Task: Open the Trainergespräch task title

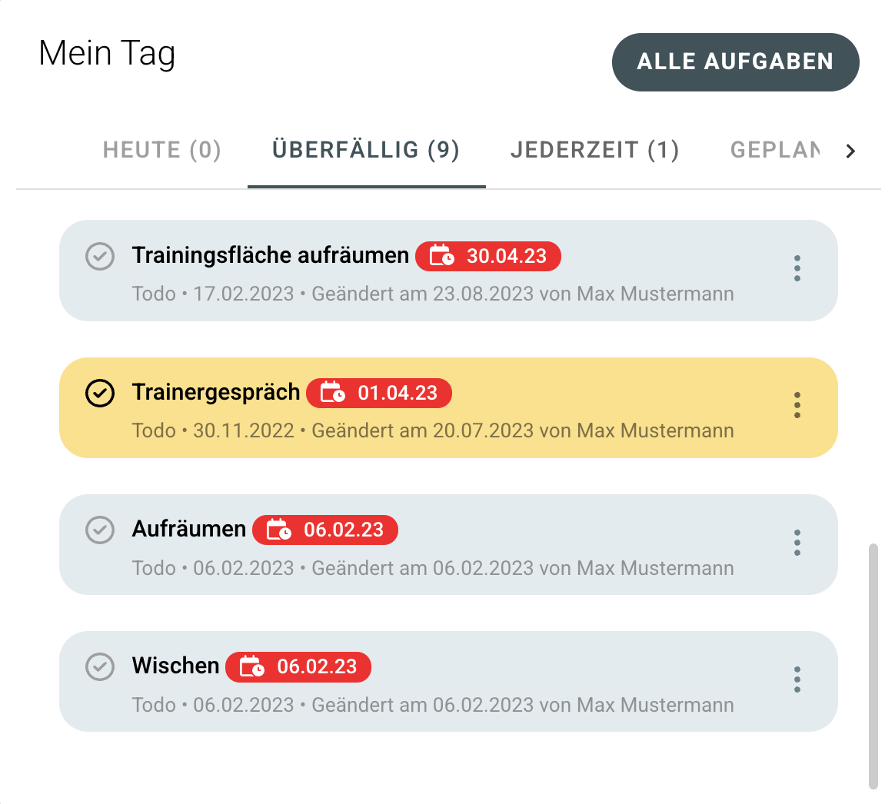Action: 216,393
